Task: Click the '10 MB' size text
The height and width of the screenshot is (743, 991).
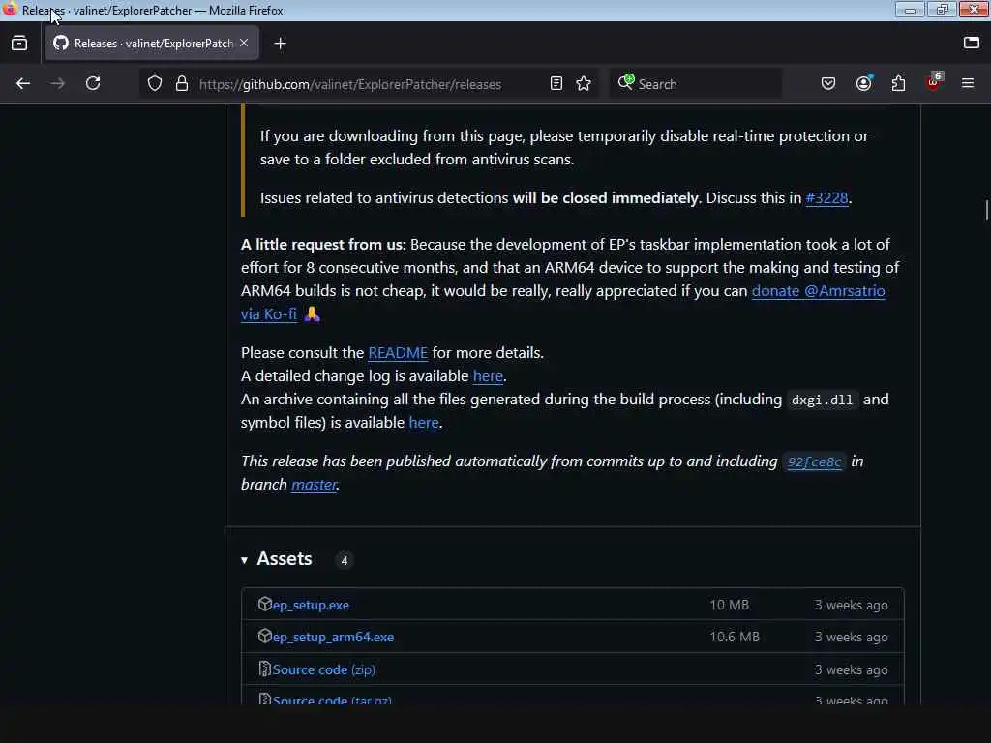Action: (729, 605)
